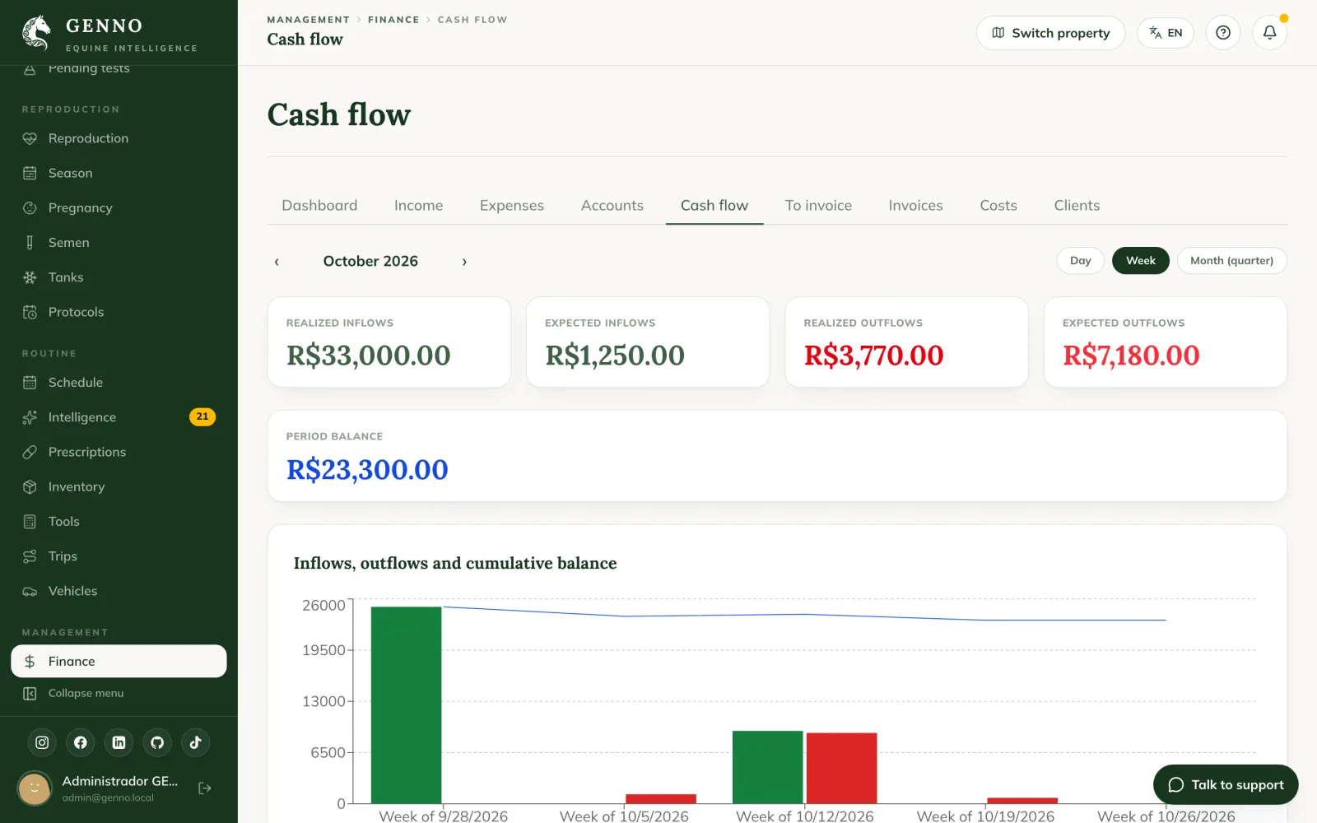Click the red bar for week 10/12/2026
1317x823 pixels.
point(841,768)
